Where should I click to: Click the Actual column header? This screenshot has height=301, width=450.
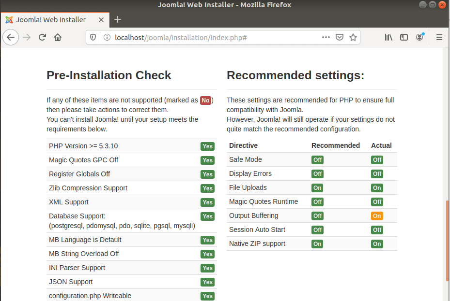[381, 145]
